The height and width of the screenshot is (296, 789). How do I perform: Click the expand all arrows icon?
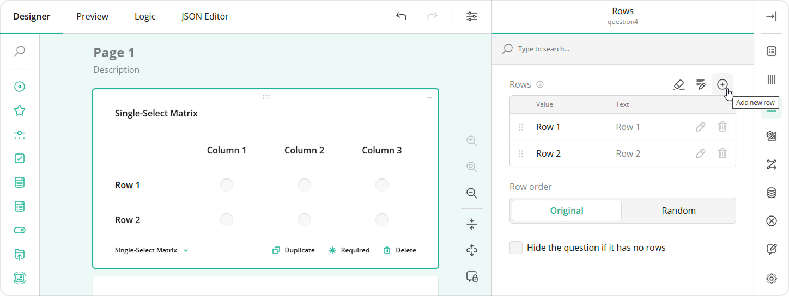point(472,250)
